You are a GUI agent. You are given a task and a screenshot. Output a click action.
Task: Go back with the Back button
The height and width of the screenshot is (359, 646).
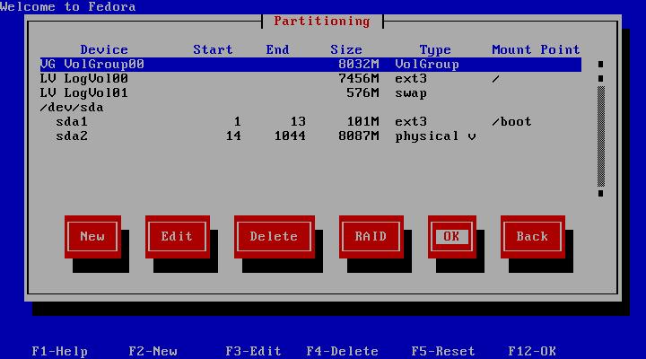(x=533, y=237)
